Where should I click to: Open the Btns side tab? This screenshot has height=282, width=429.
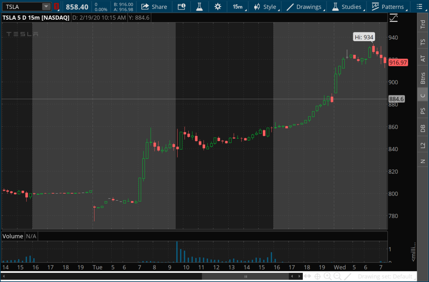(423, 78)
